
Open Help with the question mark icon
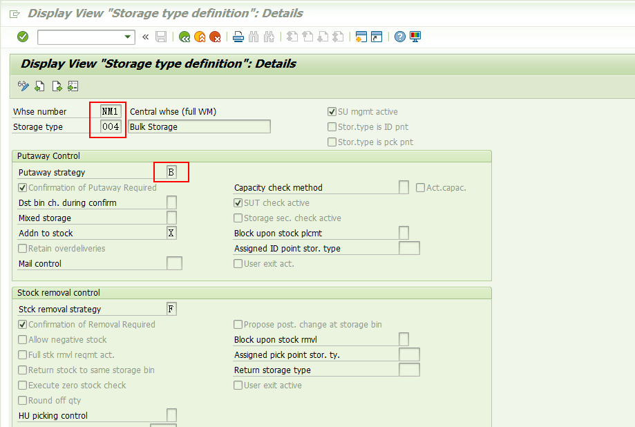pos(399,37)
